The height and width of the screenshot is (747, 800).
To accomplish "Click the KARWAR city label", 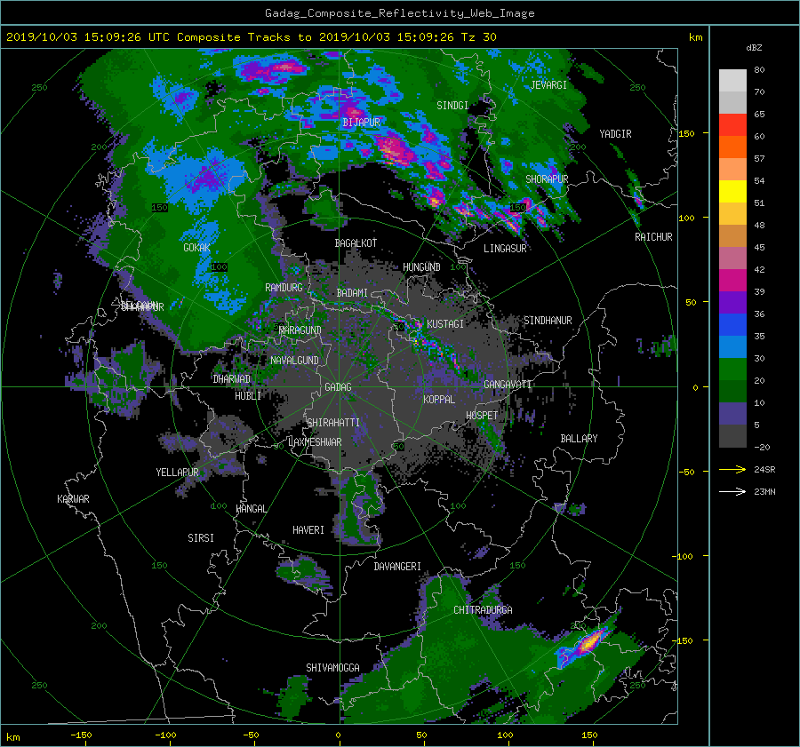I will click(x=73, y=499).
